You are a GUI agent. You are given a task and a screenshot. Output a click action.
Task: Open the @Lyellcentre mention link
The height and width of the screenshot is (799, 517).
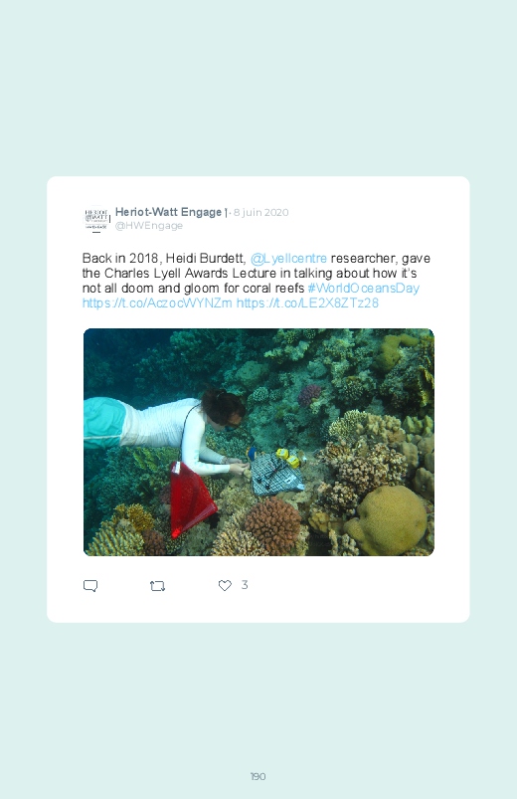pos(288,259)
